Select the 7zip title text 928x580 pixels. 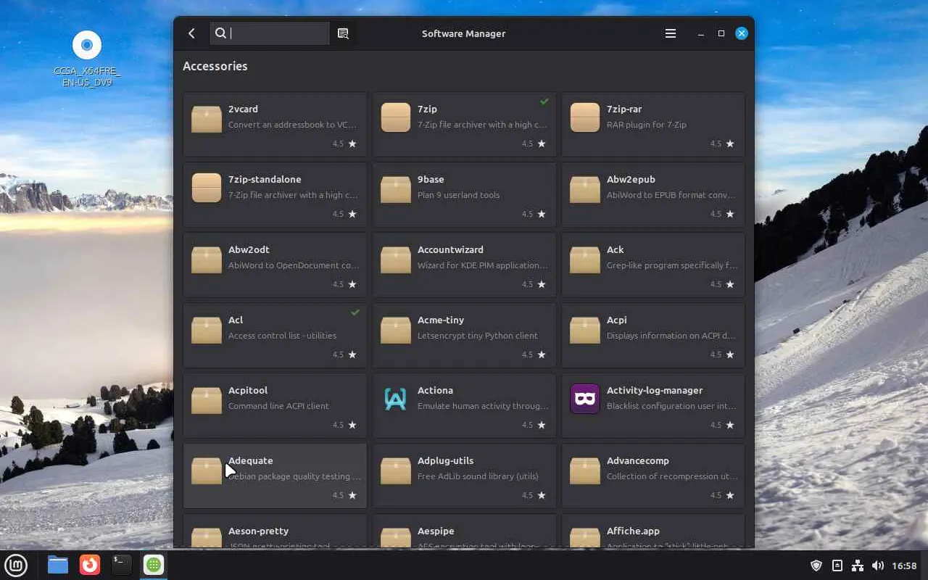tap(427, 109)
